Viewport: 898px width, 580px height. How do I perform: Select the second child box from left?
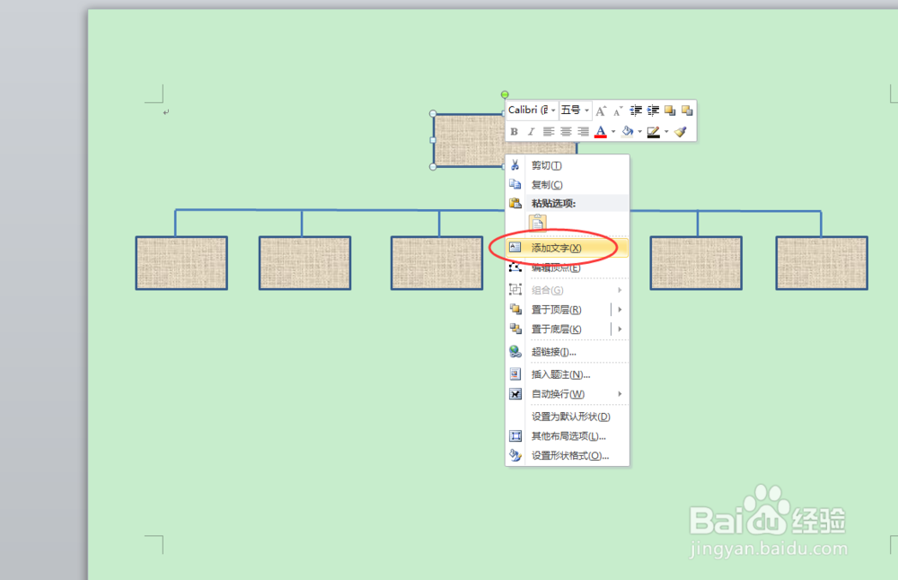(x=304, y=263)
